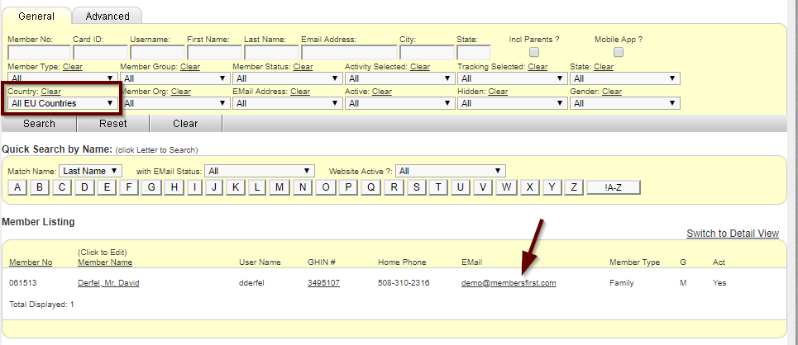The height and width of the screenshot is (345, 798).
Task: Open the Active filter dropdown
Action: tap(399, 103)
